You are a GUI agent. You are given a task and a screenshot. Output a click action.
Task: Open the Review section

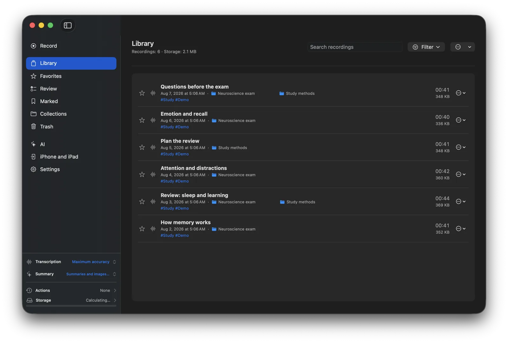click(71, 89)
